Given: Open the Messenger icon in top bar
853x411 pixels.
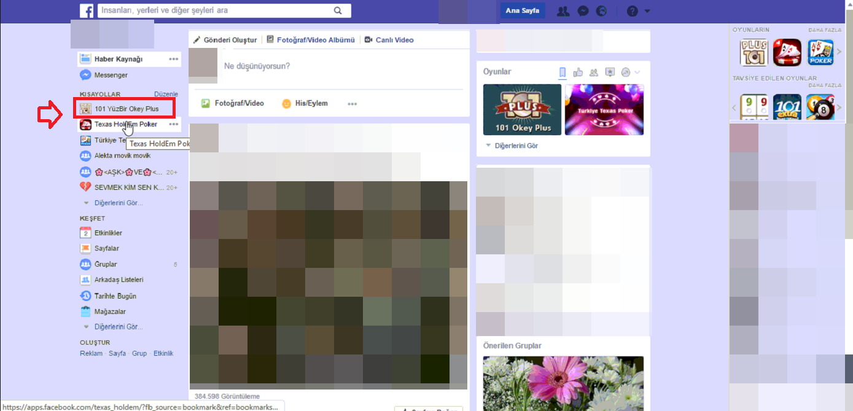Looking at the screenshot, I should [x=583, y=11].
